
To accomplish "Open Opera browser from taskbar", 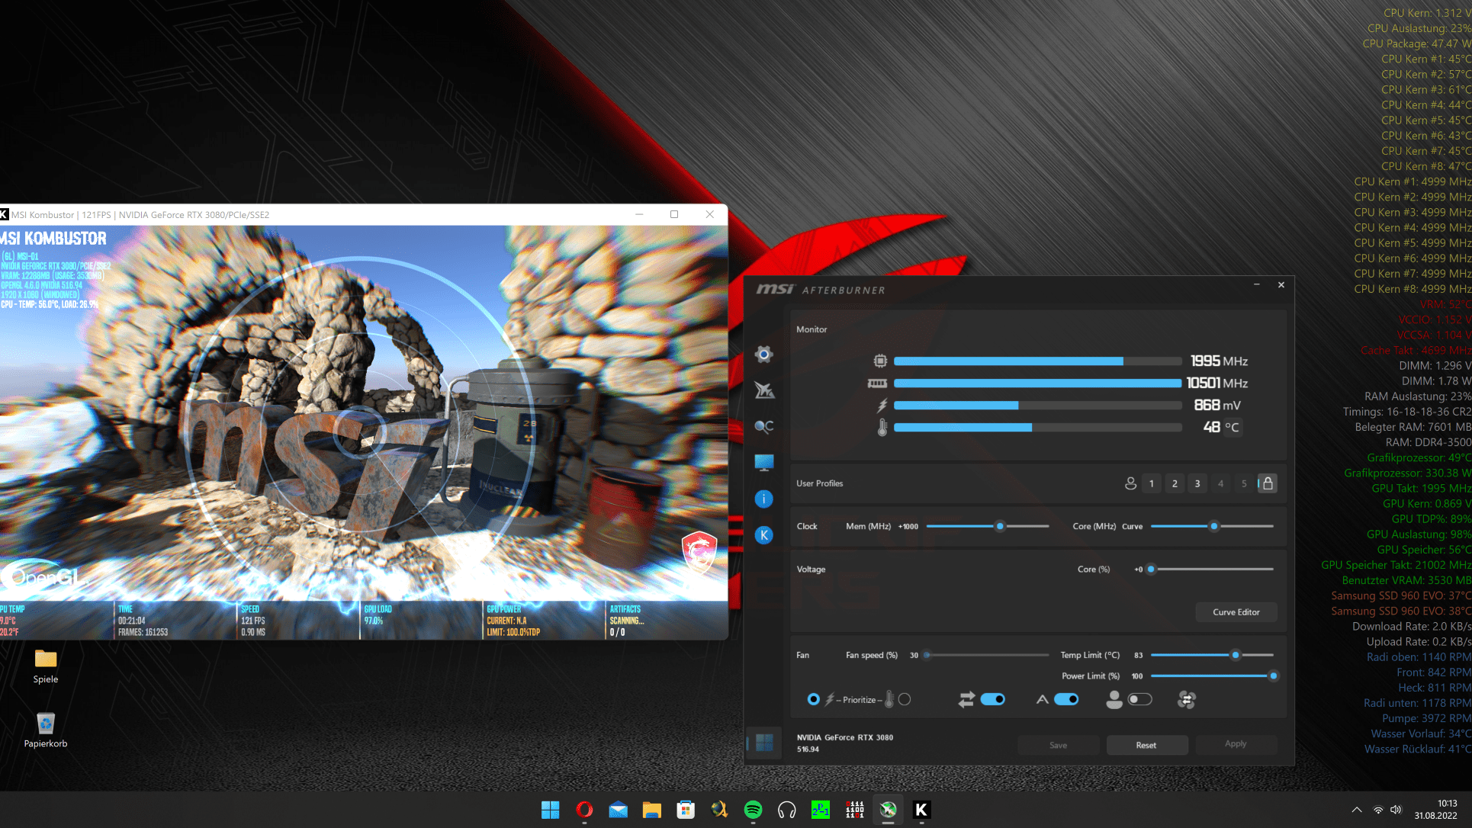I will point(584,810).
